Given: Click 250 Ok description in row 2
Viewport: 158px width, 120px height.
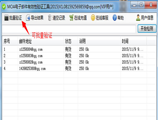Looking at the screenshot, I should click(84, 56).
